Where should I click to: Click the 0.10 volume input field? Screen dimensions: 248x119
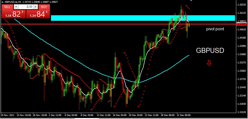pos(26,7)
